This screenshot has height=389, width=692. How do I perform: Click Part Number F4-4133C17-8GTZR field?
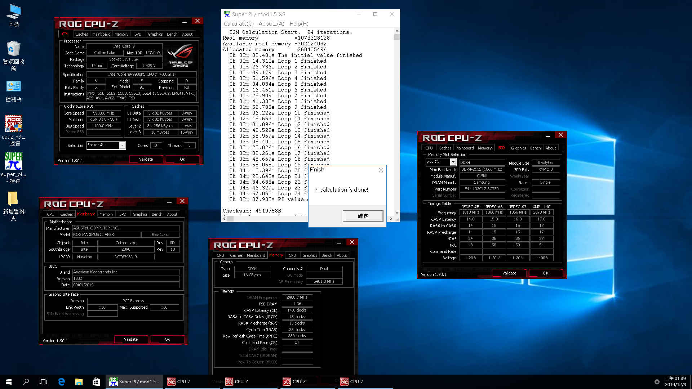(x=482, y=189)
